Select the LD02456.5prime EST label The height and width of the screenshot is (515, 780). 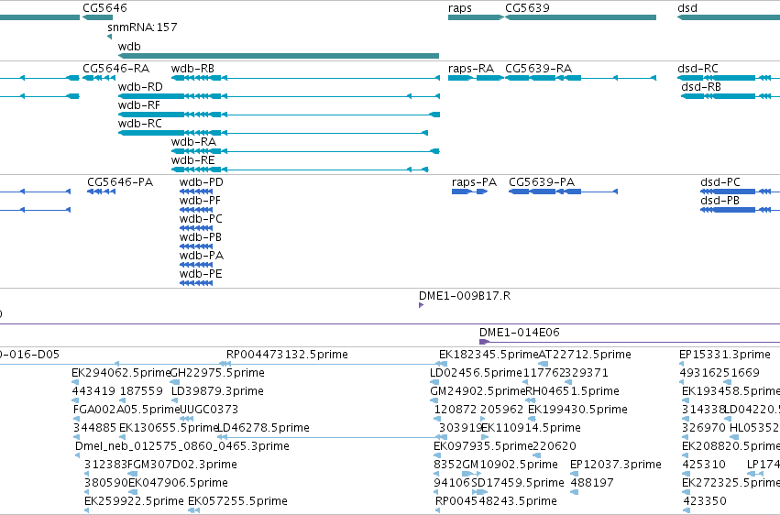tap(476, 373)
